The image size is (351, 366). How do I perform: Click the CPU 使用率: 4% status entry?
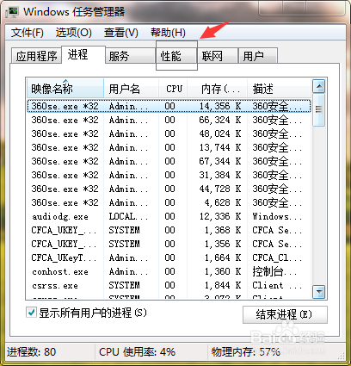pos(137,352)
